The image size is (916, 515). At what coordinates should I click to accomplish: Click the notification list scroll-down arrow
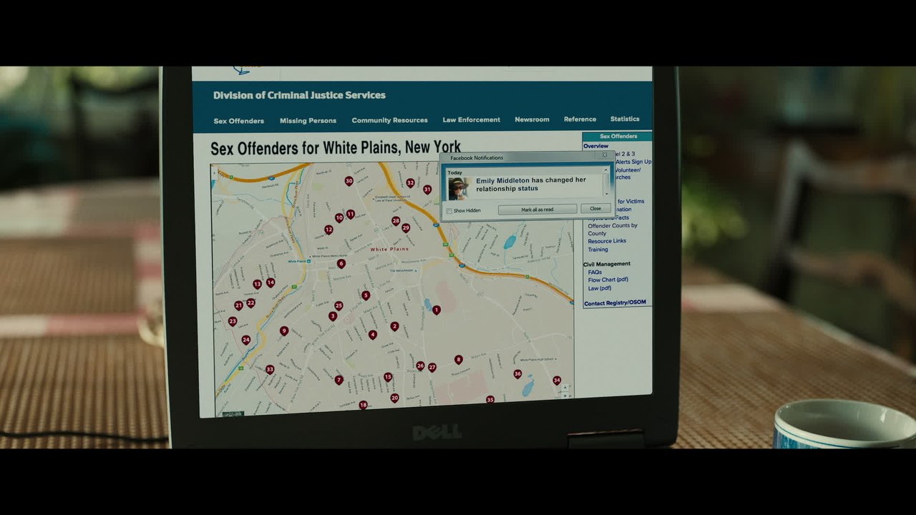point(606,193)
